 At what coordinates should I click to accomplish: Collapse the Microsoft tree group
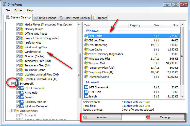[x=9, y=84]
